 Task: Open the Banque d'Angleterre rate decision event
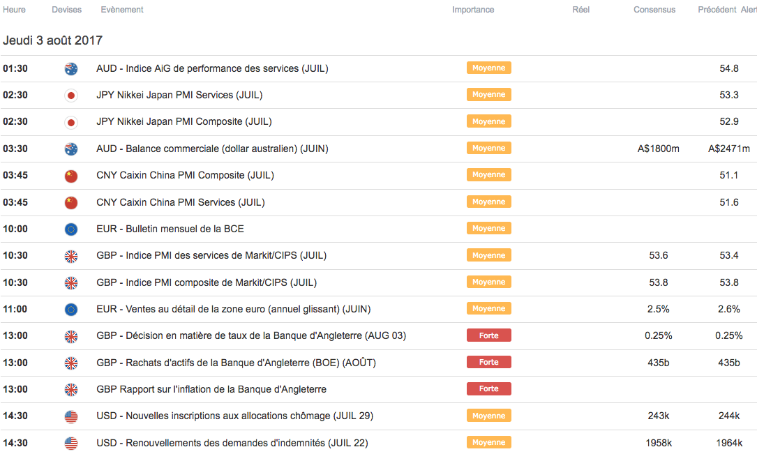click(x=251, y=335)
